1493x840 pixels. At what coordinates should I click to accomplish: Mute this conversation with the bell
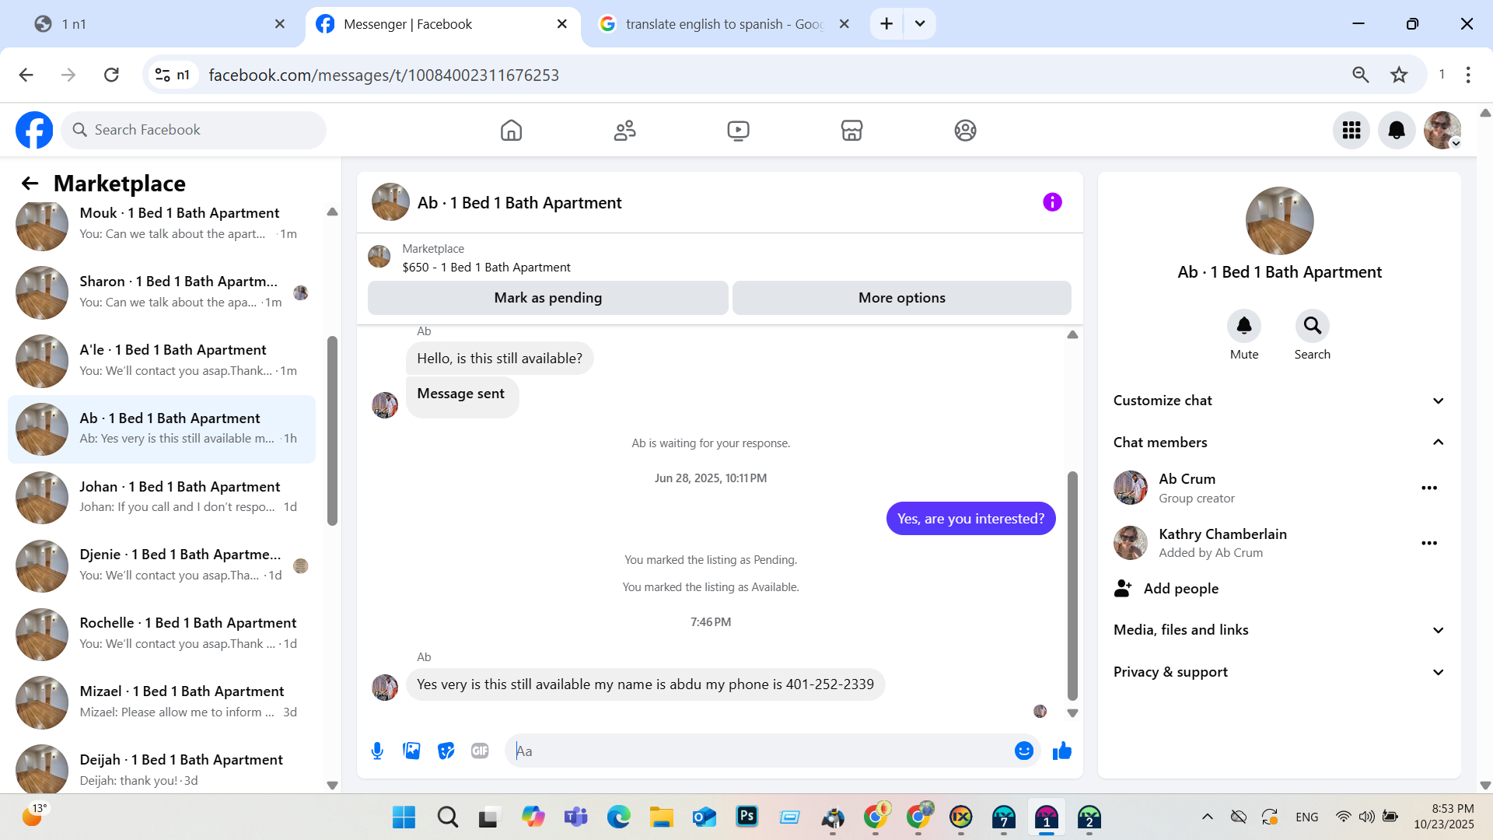(1243, 326)
